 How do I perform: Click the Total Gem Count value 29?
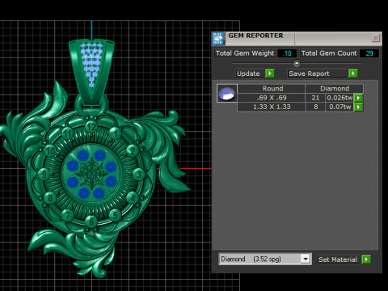369,53
